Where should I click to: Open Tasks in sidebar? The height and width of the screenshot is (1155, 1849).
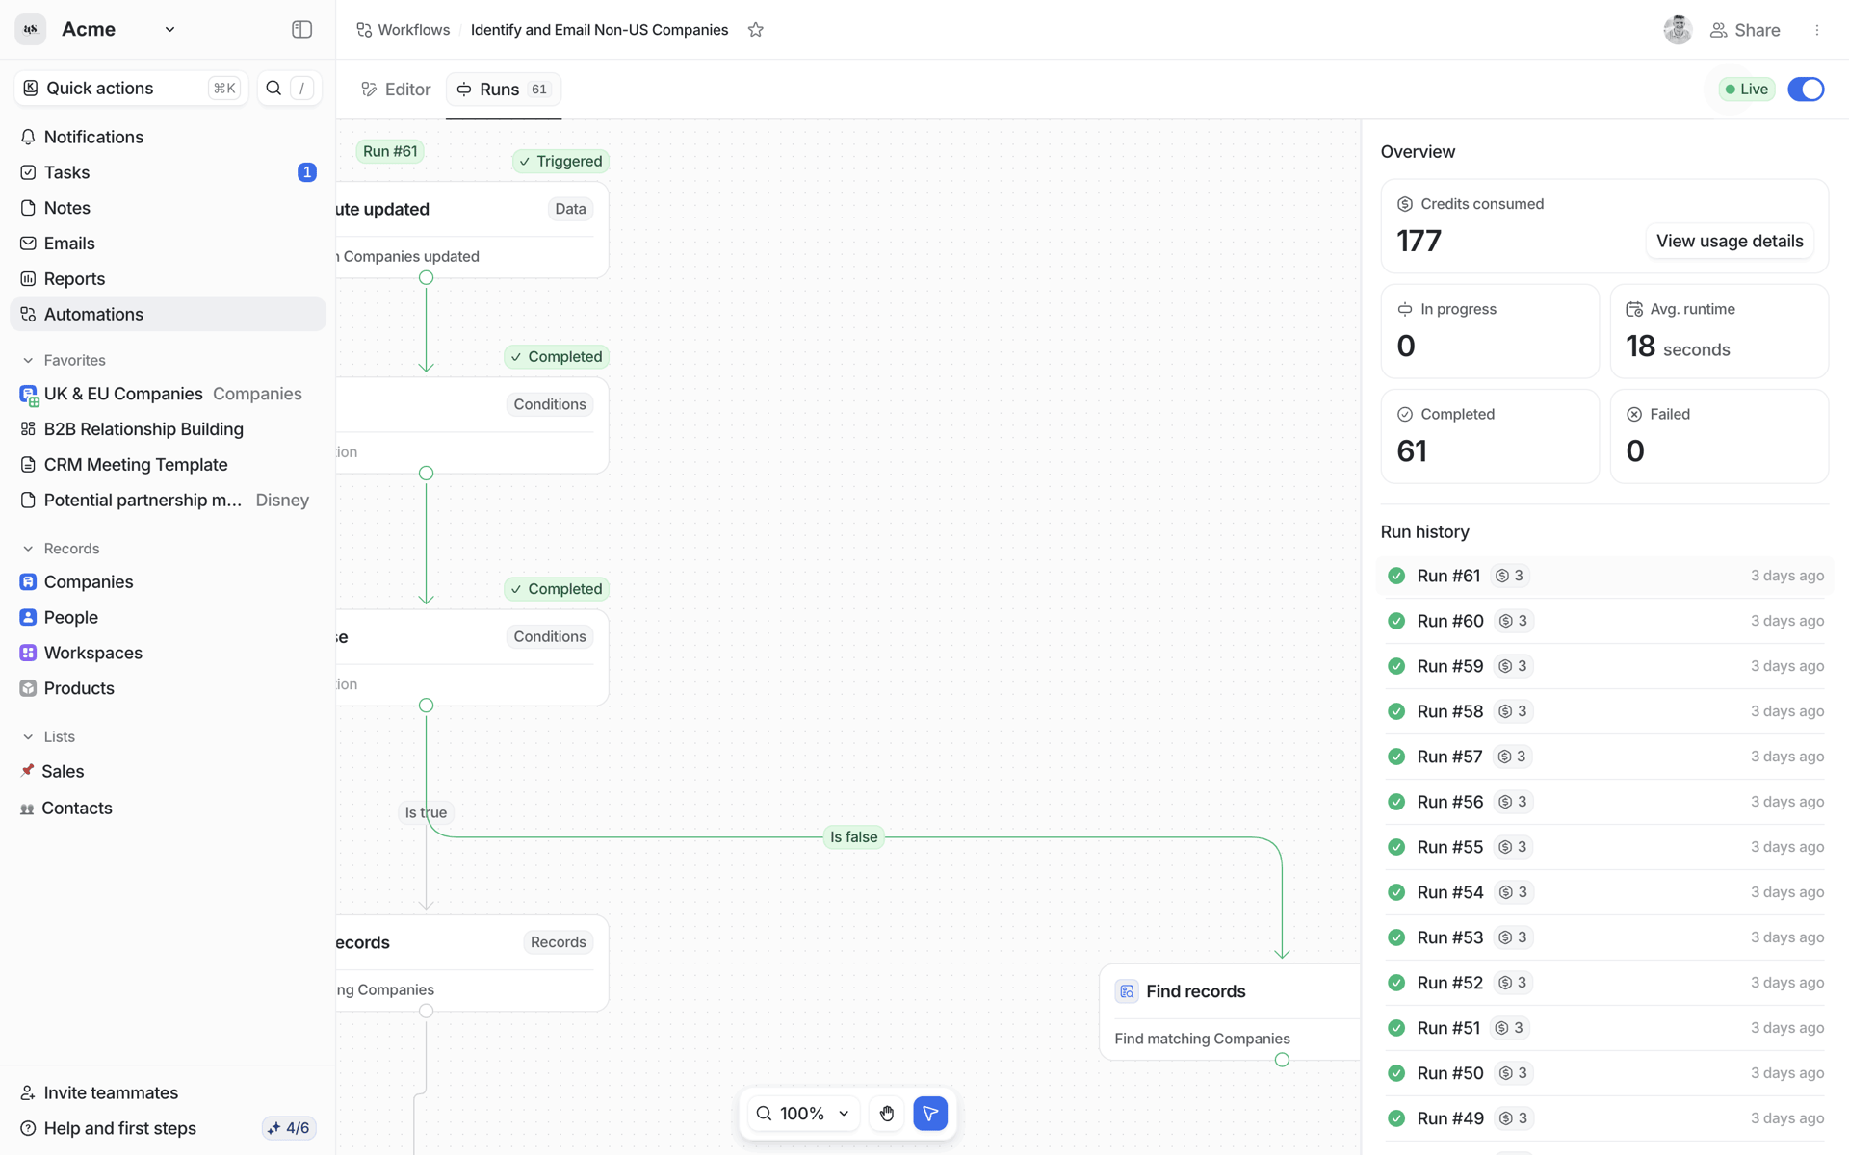coord(168,172)
